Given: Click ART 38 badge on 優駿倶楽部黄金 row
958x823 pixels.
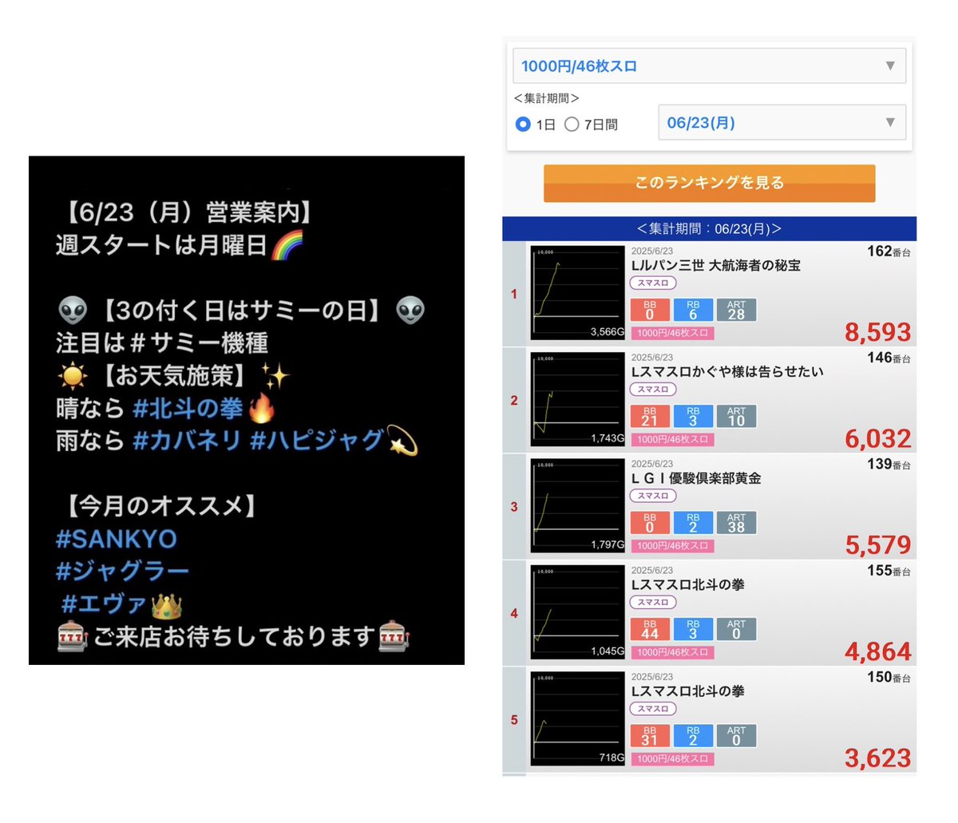Looking at the screenshot, I should click(736, 523).
